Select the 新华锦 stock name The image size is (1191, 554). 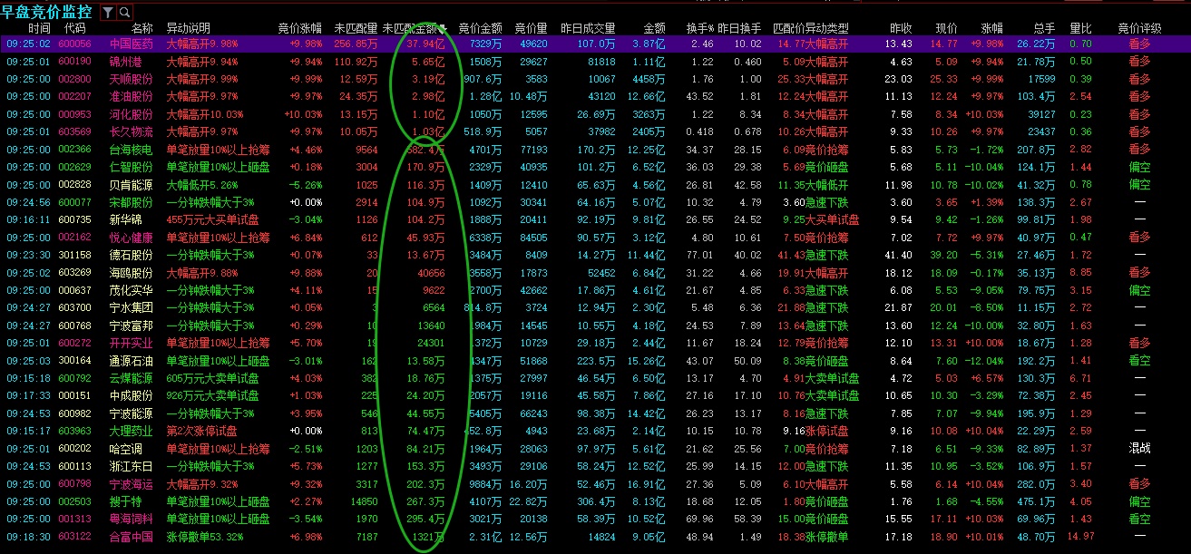coord(126,219)
